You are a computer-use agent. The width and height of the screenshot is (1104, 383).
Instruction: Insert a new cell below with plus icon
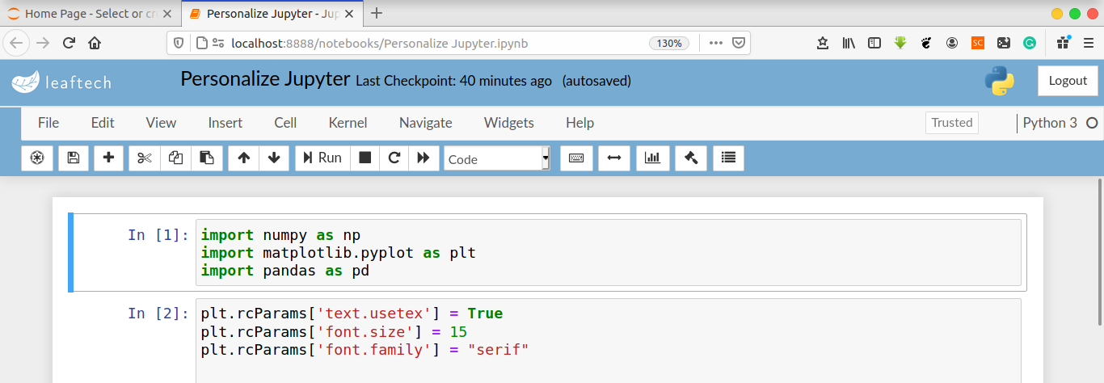point(108,158)
